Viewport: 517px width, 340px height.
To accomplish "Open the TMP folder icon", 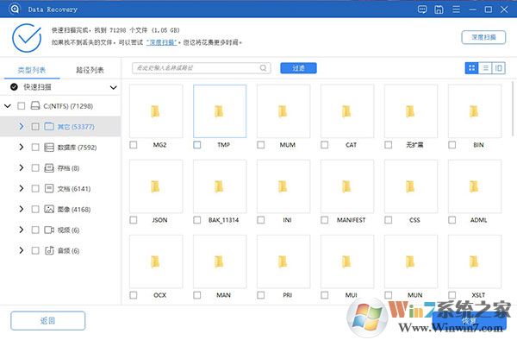I will (x=219, y=111).
